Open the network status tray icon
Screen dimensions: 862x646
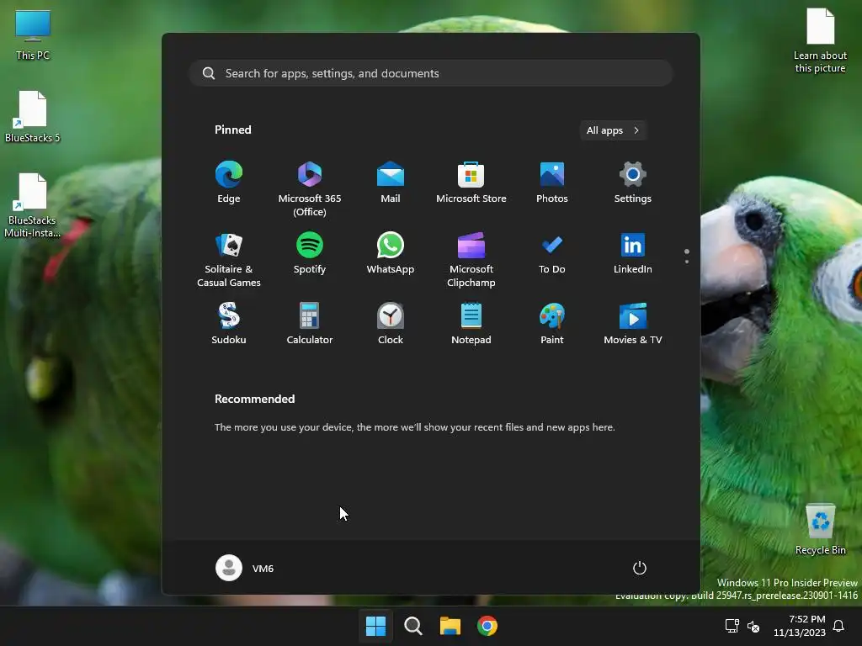point(732,626)
